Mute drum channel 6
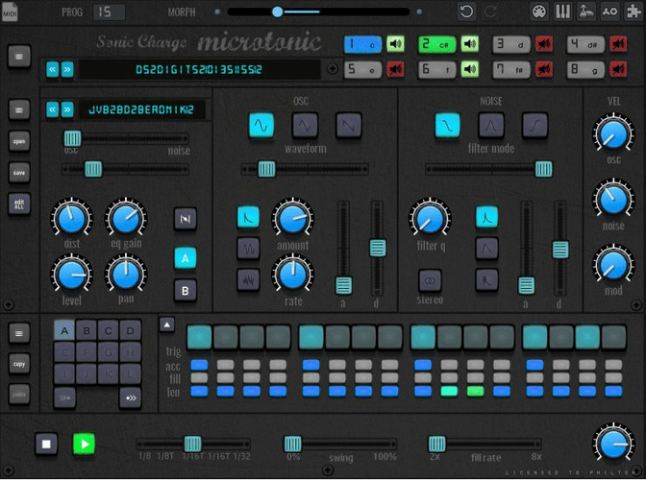 pyautogui.click(x=470, y=69)
